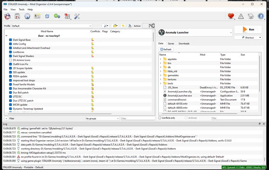This screenshot has height=170, width=269.
Task: Click the red heart Endorse icon
Action: tap(231, 16)
